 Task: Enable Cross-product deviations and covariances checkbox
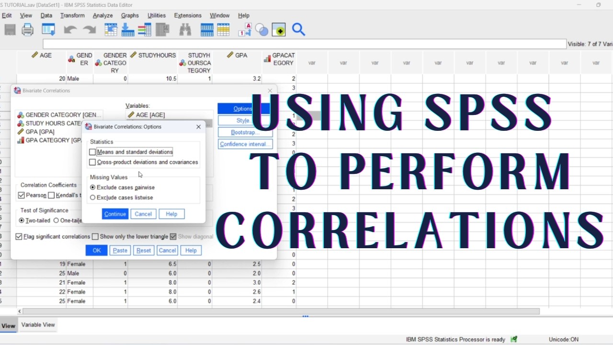[92, 162]
